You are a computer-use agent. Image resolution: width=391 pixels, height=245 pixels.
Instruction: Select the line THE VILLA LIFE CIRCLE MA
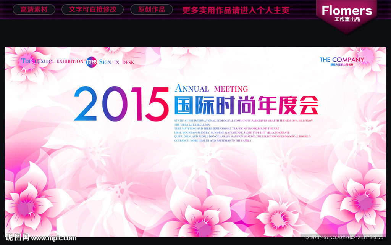192,125
